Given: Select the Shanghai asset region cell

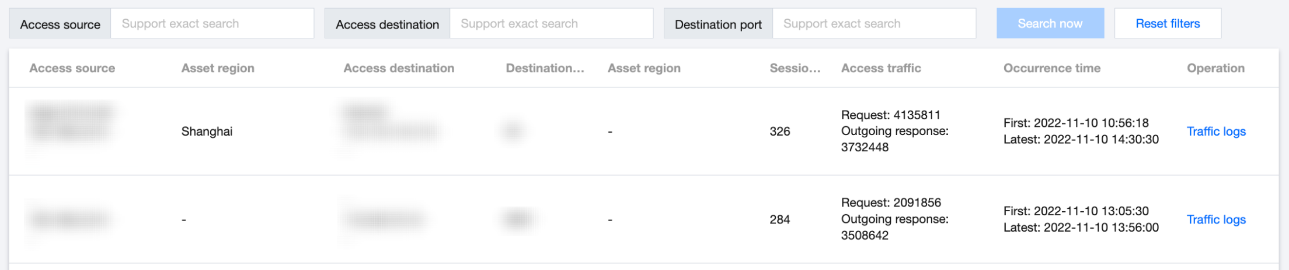Looking at the screenshot, I should (x=207, y=132).
